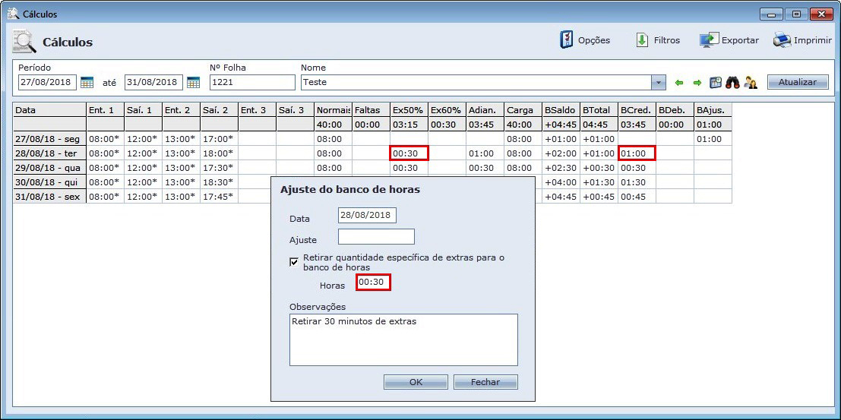Click the Ajuste input field
The width and height of the screenshot is (841, 420).
[376, 237]
